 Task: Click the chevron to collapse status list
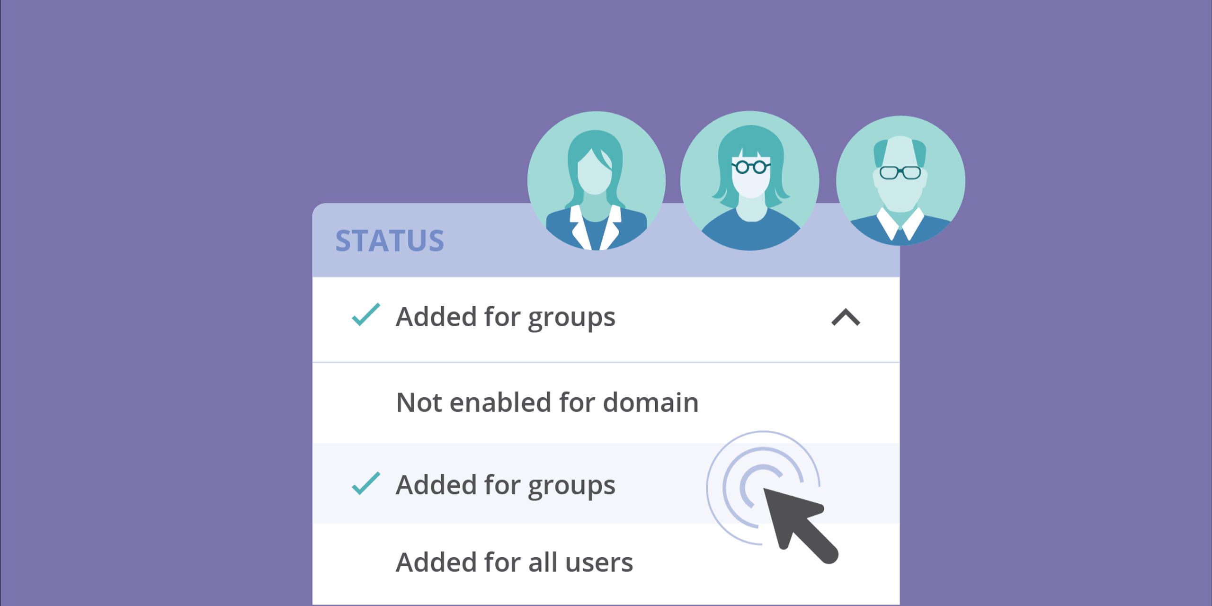[846, 314]
